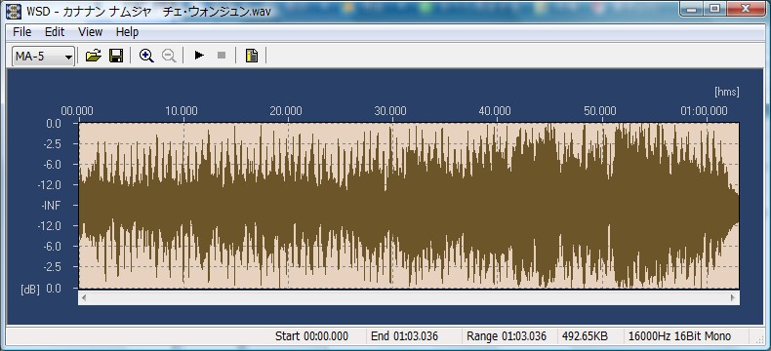Click the 10.000 time ruler marker

click(x=182, y=111)
